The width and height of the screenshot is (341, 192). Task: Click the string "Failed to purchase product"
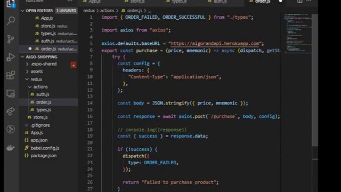click(179, 182)
